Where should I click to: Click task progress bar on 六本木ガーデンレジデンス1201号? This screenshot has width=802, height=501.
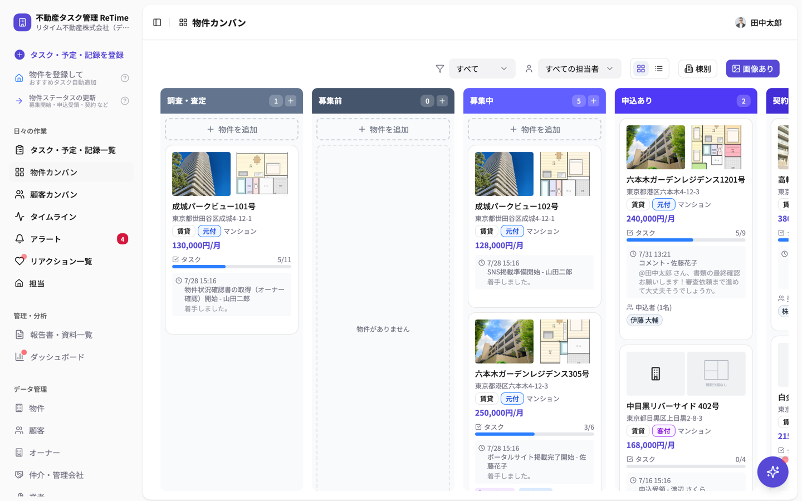point(686,240)
